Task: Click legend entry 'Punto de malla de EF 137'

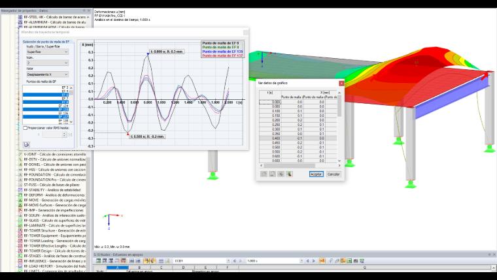Action: 222,55
